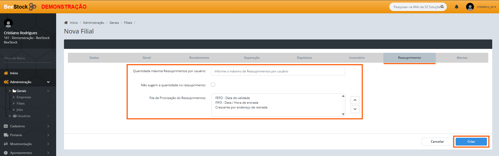Open the Alertas tab
This screenshot has height=156, width=499.
pos(462,58)
